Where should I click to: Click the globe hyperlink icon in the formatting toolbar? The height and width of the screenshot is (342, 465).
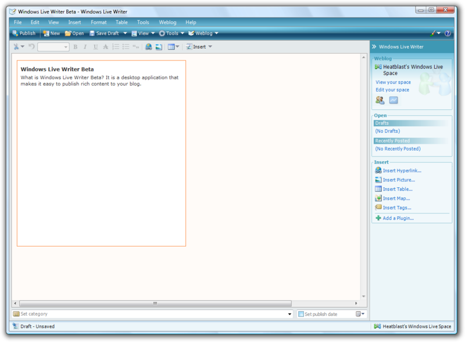pos(149,47)
